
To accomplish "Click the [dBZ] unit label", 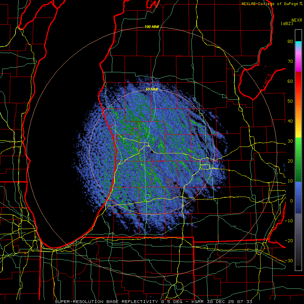I will (287, 24).
